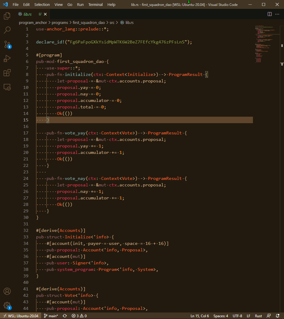Expand lib.rs breadcrumb
284x319 pixels.
click(127, 22)
